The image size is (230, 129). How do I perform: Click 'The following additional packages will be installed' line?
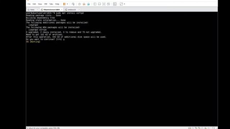[57, 23]
